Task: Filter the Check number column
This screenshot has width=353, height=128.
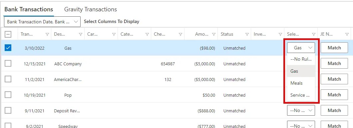Action: click(x=180, y=34)
